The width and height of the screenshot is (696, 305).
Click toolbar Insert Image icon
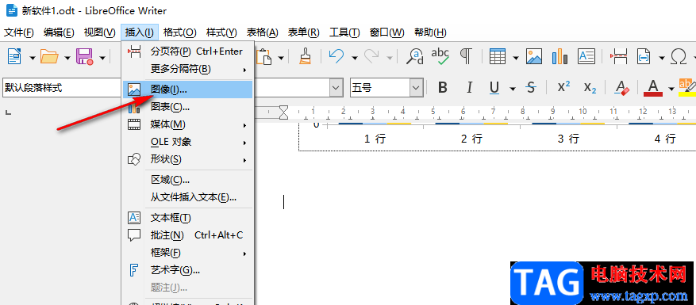coord(534,57)
